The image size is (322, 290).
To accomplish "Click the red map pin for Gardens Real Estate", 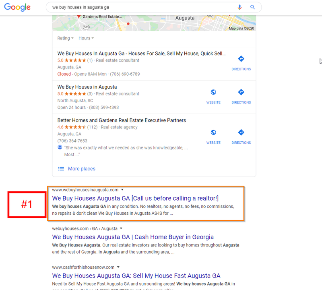I will click(x=78, y=16).
